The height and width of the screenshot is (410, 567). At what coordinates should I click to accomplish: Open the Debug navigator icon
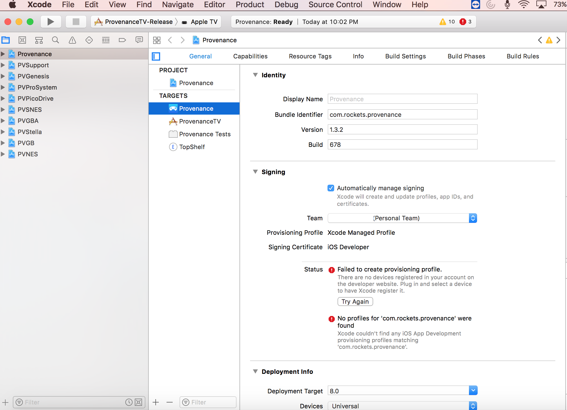click(106, 40)
